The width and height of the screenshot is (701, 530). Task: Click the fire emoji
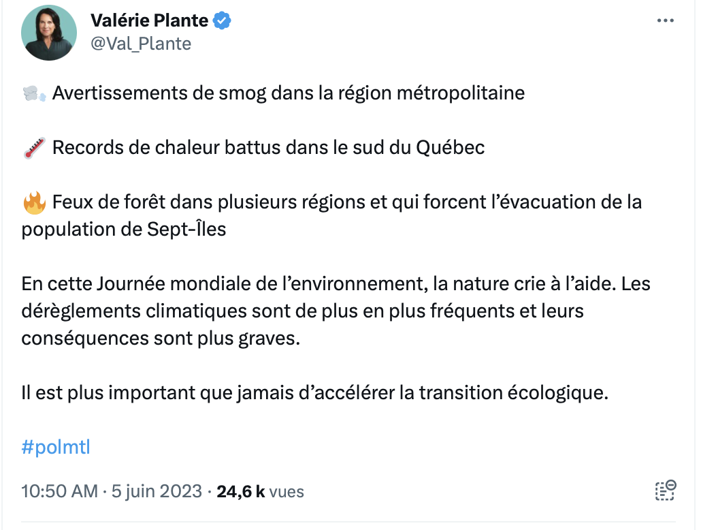tap(35, 202)
